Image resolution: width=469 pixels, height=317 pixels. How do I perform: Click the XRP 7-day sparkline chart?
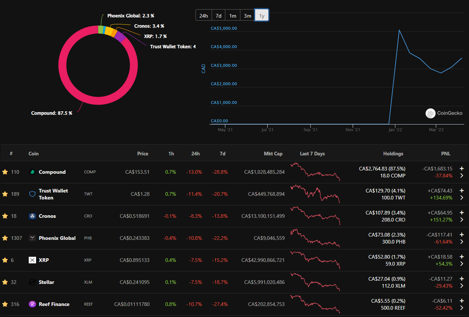[x=315, y=260]
